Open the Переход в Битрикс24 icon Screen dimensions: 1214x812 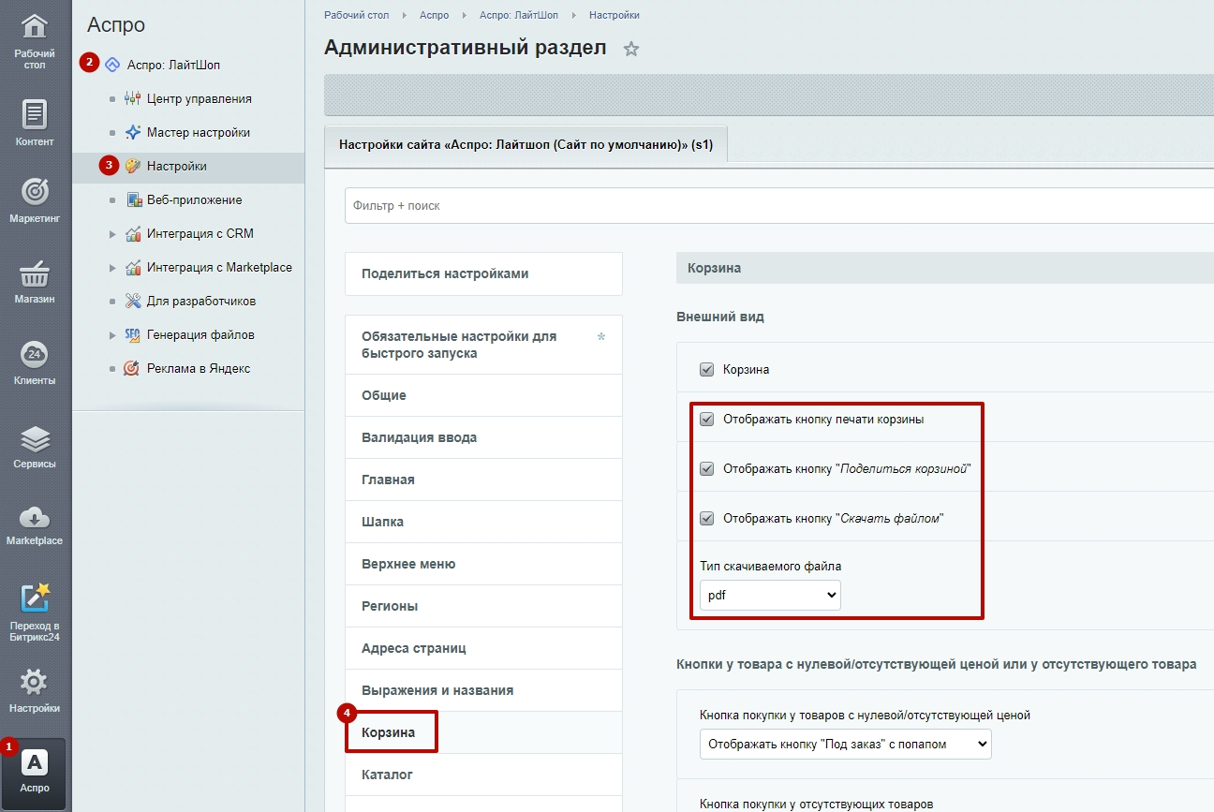pos(35,598)
